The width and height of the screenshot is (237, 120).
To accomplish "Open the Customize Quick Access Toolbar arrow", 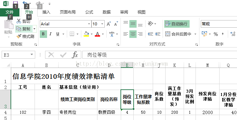I will pos(49,4).
